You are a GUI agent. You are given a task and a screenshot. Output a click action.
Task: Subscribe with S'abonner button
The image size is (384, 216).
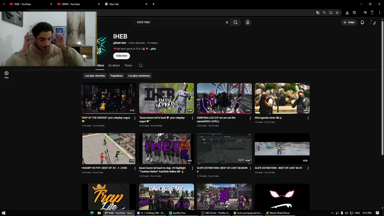121,56
